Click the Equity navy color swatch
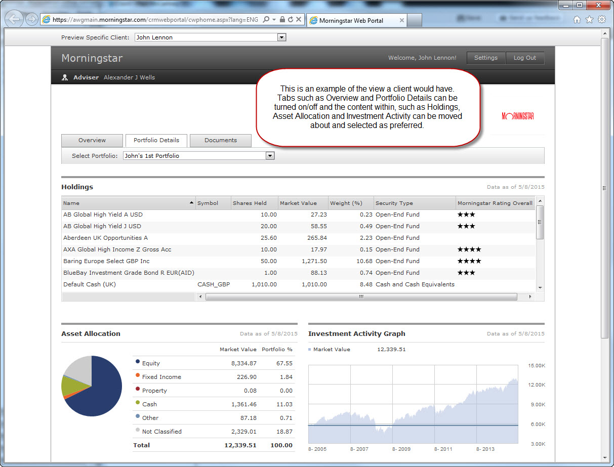The image size is (614, 467). tap(138, 362)
